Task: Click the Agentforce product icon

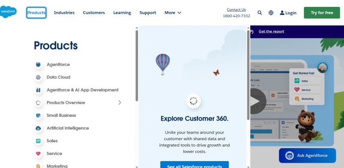Action: [x=38, y=64]
